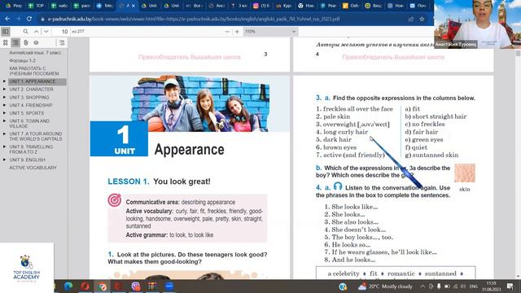
Task: Open UNIT 9. ENGLISH in the outline
Action: [x=27, y=160]
